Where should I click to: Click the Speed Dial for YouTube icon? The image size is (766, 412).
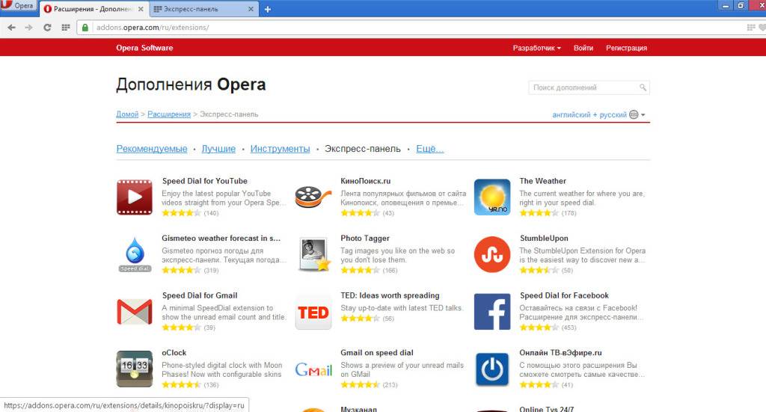134,197
